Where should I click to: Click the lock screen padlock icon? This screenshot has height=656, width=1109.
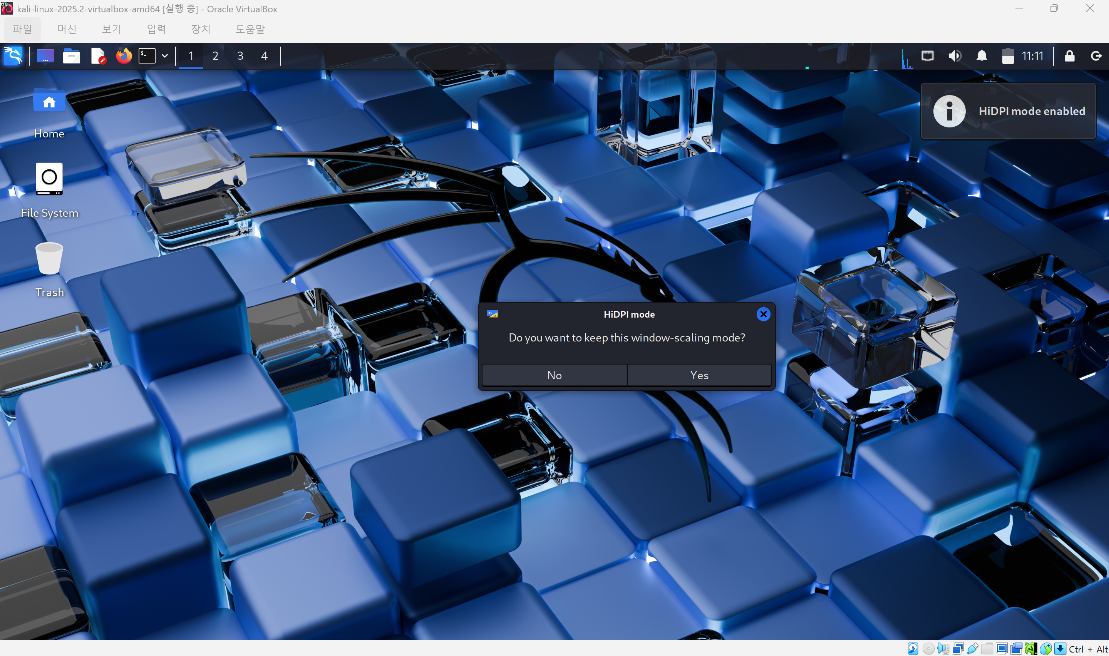pos(1069,56)
